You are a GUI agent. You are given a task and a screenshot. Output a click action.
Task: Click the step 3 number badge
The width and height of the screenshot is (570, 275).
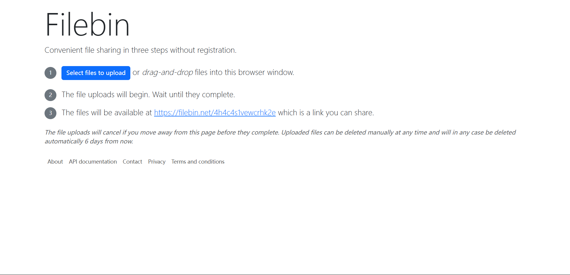click(x=50, y=113)
